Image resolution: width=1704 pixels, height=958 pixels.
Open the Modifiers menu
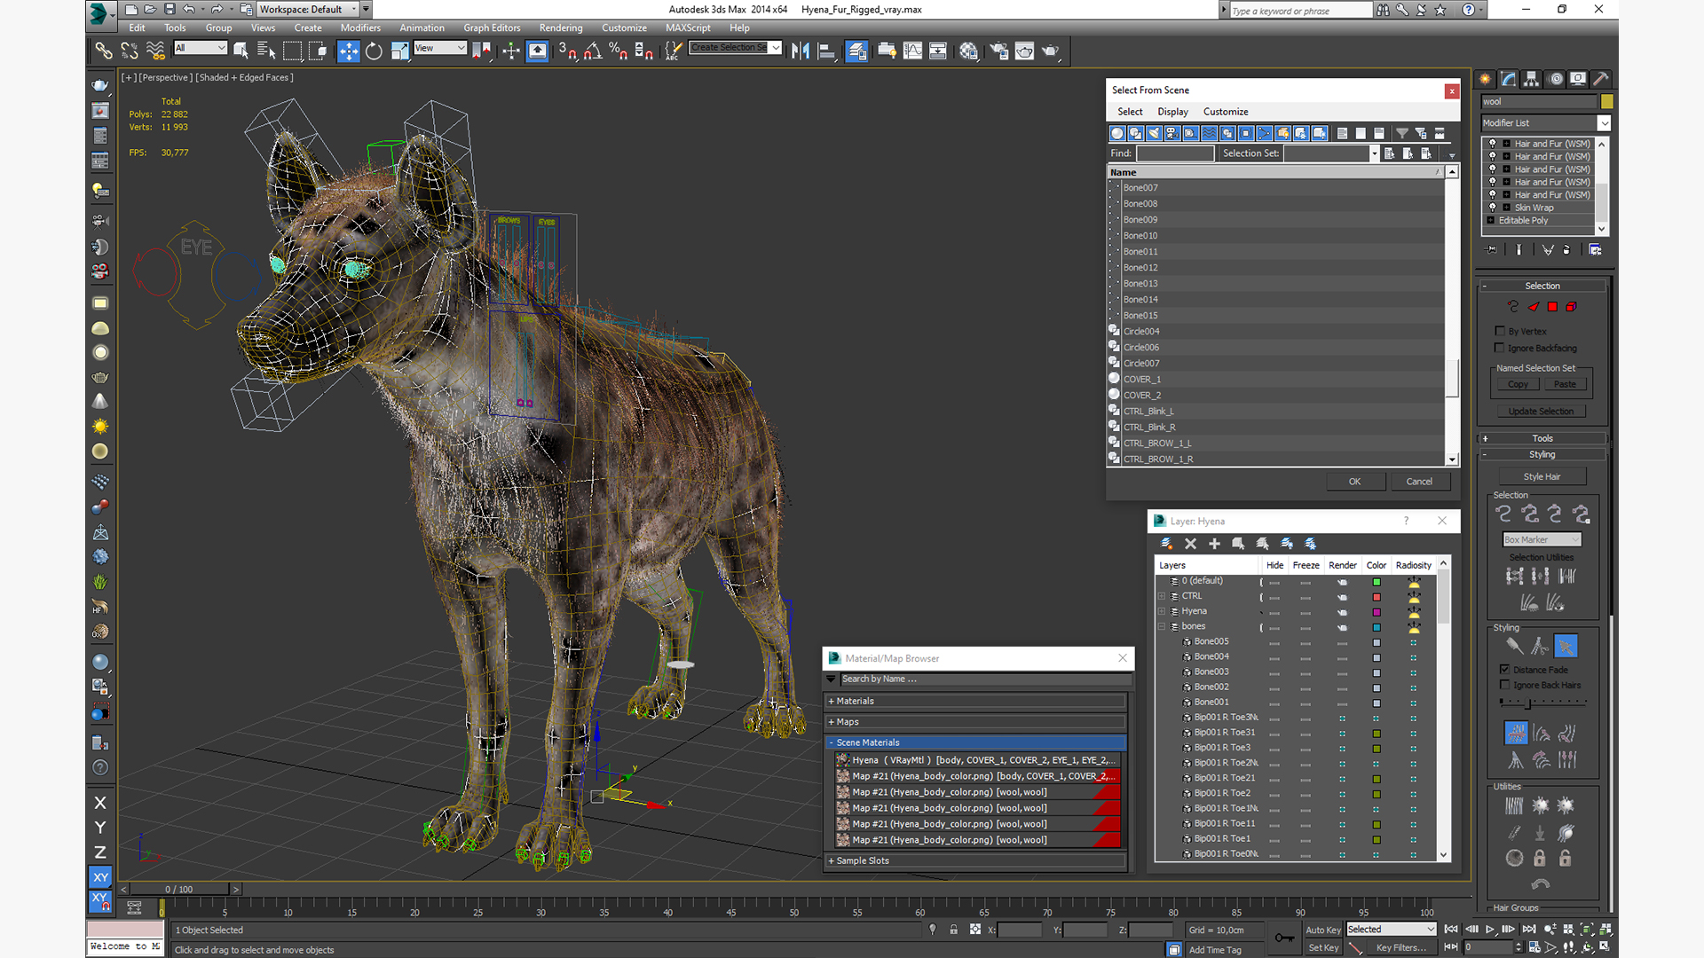[360, 27]
